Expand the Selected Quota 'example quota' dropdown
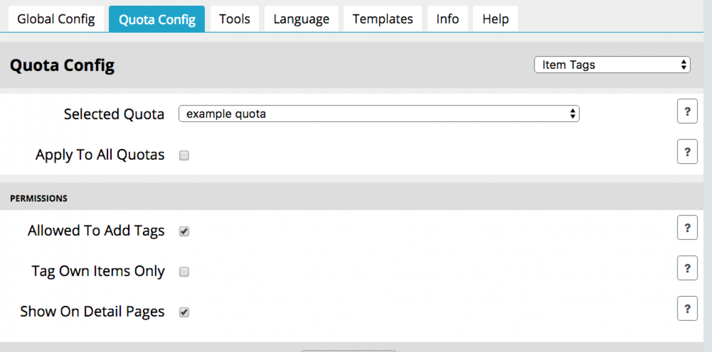Screen dimensions: 712x352 click(378, 114)
